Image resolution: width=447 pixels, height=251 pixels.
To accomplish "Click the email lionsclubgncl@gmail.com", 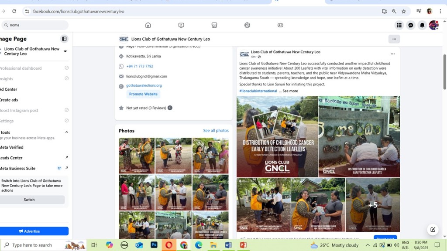I will tap(147, 76).
